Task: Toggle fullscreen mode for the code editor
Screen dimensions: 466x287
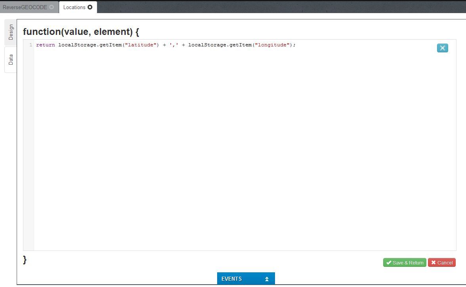Action: tap(442, 48)
